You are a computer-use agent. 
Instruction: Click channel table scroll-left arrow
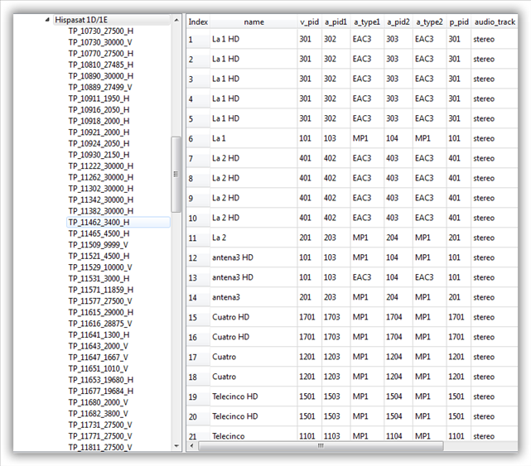pos(192,445)
